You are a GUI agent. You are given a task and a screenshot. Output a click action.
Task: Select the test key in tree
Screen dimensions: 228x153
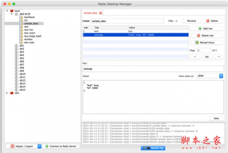[26, 27]
